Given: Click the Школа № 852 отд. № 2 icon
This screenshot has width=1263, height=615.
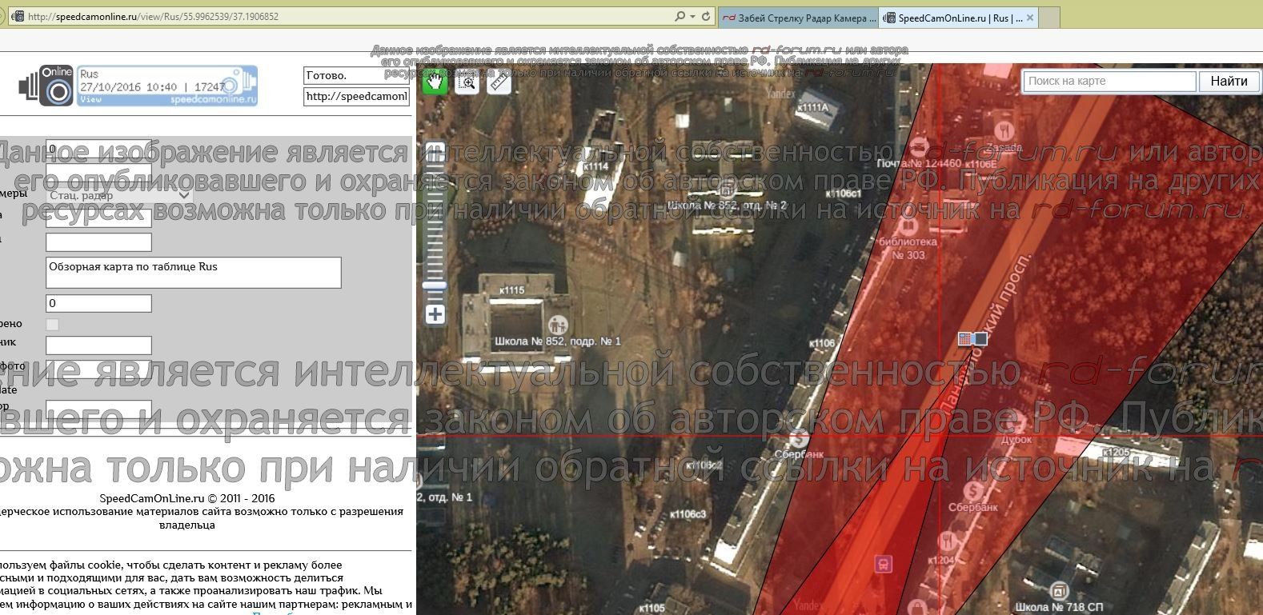Looking at the screenshot, I should click(x=727, y=190).
